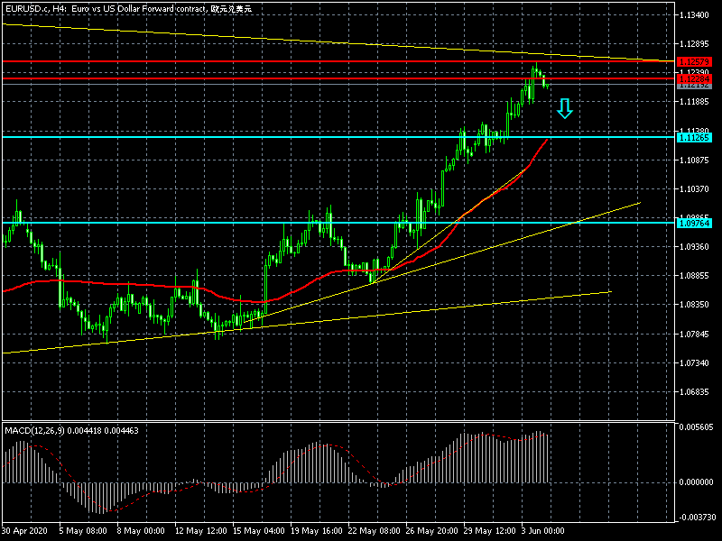Image resolution: width=722 pixels, height=541 pixels.
Task: Click the 1.08855 price axis label
Action: click(x=694, y=276)
